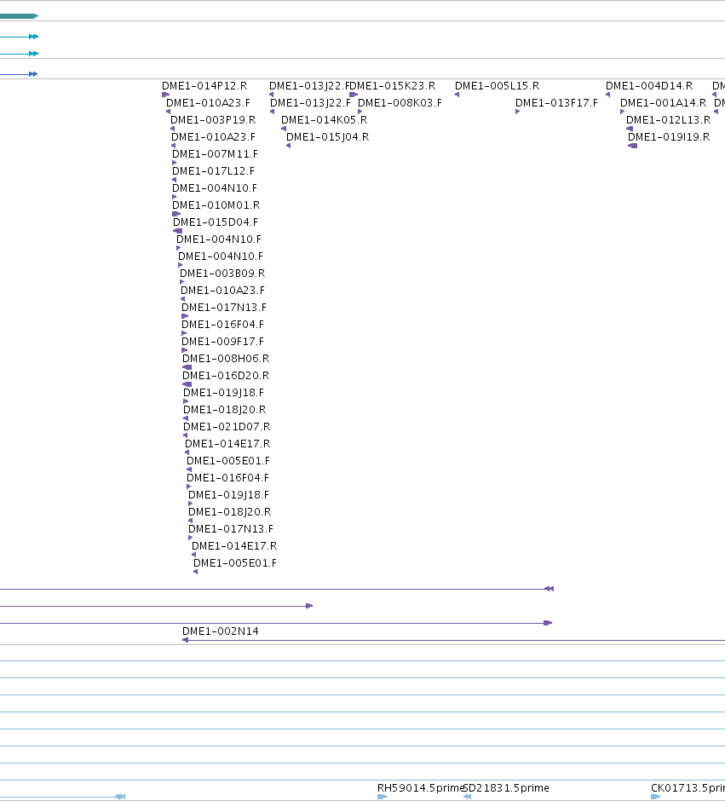
Task: Select the DME1-019I19.R label
Action: [x=669, y=137]
